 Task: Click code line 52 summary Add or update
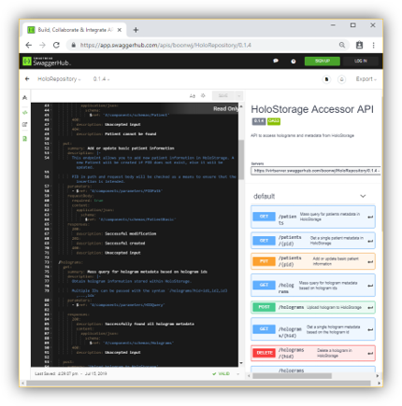[121, 148]
